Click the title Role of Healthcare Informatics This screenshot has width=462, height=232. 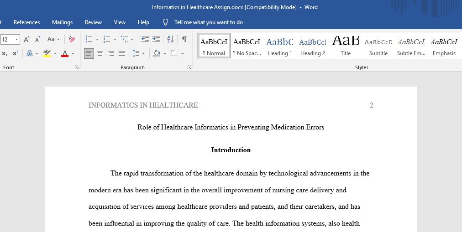tap(231, 127)
